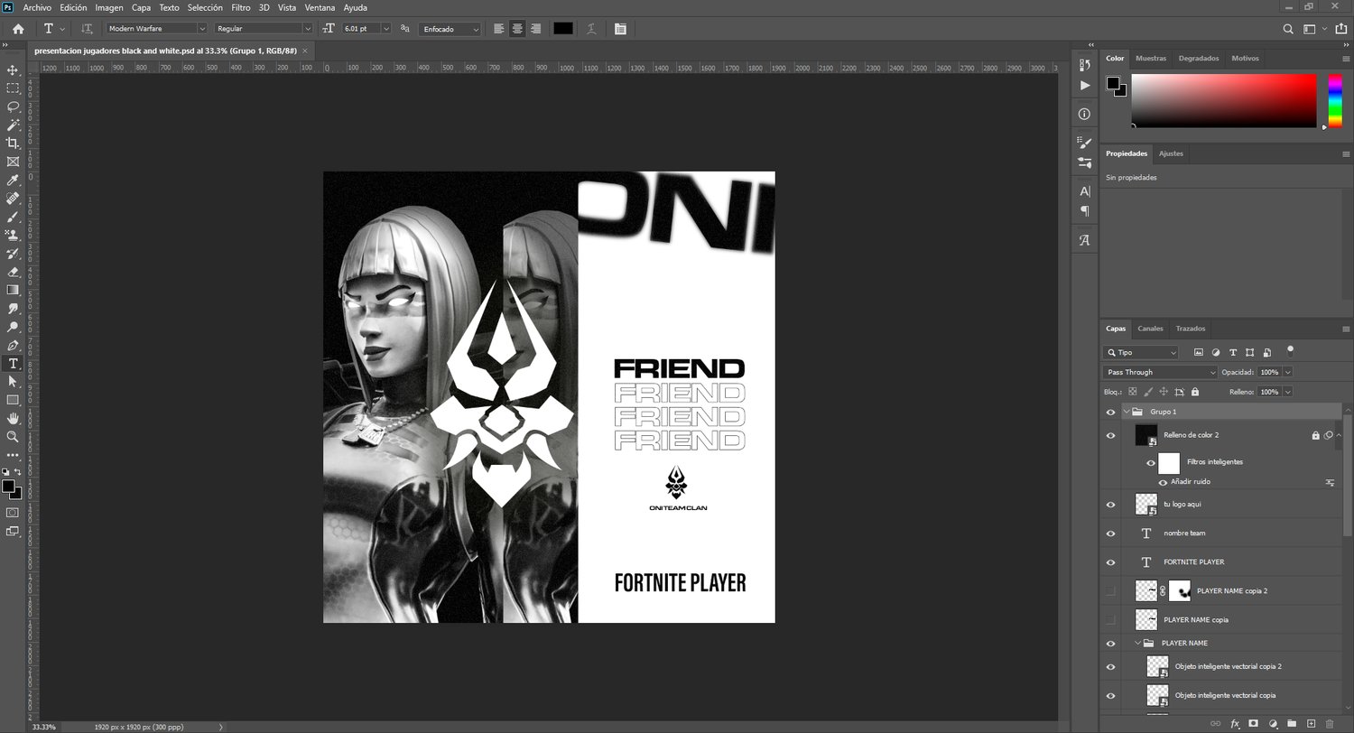Add layer style fx button
This screenshot has height=733, width=1354.
click(1235, 723)
